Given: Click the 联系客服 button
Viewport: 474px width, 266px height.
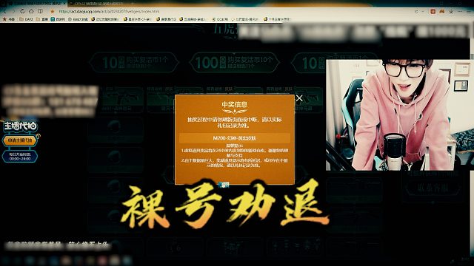Looking at the screenshot, I should [433, 188].
